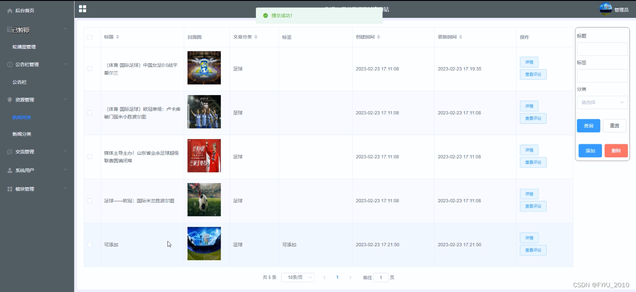Sort by the 文章分类 column sort arrows

(x=256, y=37)
